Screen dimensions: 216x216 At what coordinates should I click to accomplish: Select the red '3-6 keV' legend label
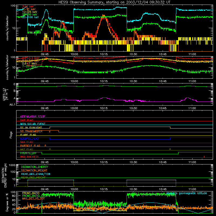pyautogui.click(x=28, y=6)
